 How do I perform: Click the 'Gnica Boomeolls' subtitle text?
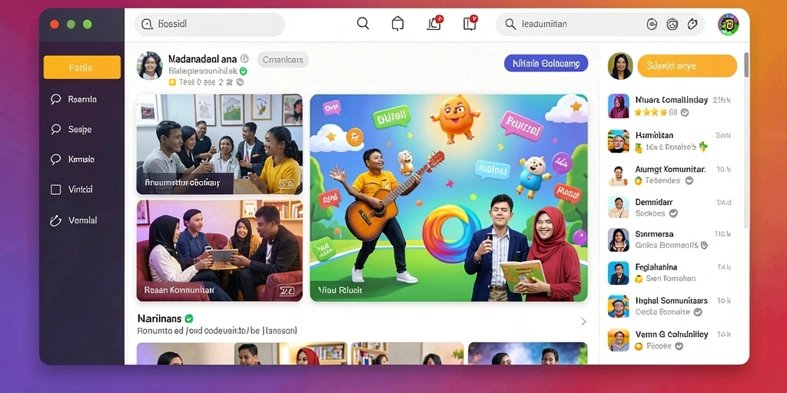[x=666, y=246]
